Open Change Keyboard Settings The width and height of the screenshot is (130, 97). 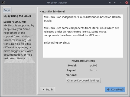pos(83,81)
